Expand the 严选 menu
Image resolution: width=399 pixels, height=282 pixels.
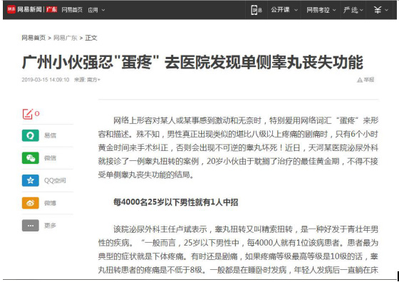353,10
